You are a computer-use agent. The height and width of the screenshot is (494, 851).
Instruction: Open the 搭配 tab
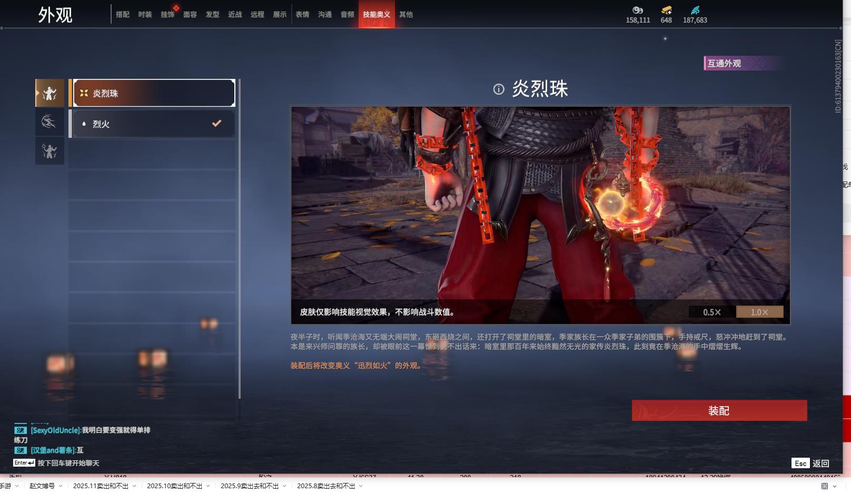[123, 15]
